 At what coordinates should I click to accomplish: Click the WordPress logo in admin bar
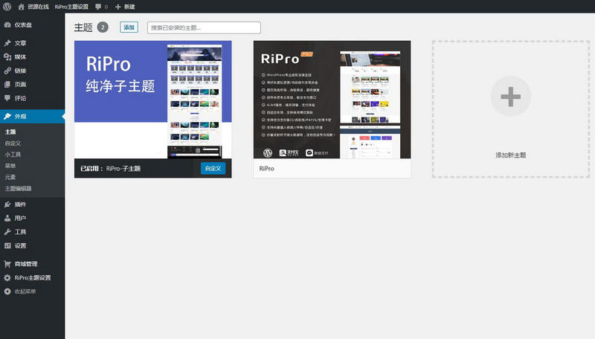point(7,7)
